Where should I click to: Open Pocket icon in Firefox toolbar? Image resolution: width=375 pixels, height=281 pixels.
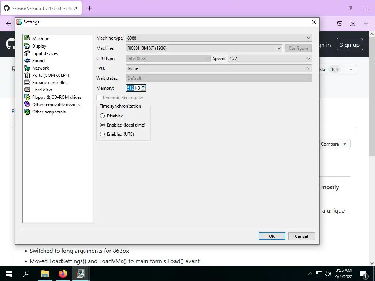340,23
